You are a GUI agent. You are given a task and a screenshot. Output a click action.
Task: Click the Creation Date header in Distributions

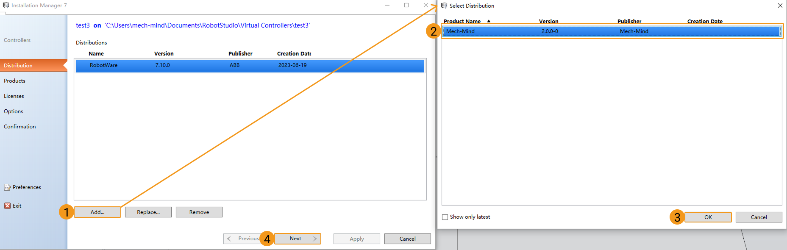tap(294, 54)
